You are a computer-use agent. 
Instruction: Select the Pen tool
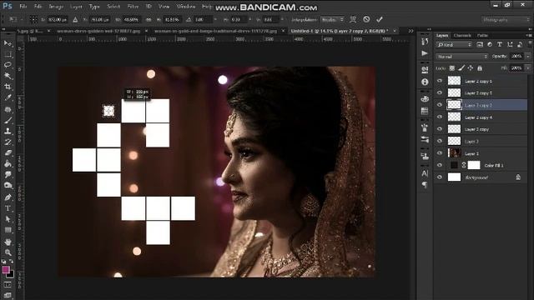click(8, 197)
